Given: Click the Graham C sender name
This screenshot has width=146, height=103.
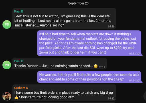Looking at the screenshot, I should tap(21, 88).
